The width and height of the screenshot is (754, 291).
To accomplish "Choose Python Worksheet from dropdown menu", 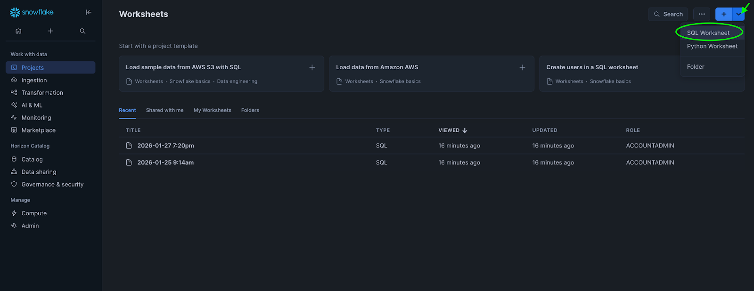I will pyautogui.click(x=712, y=46).
